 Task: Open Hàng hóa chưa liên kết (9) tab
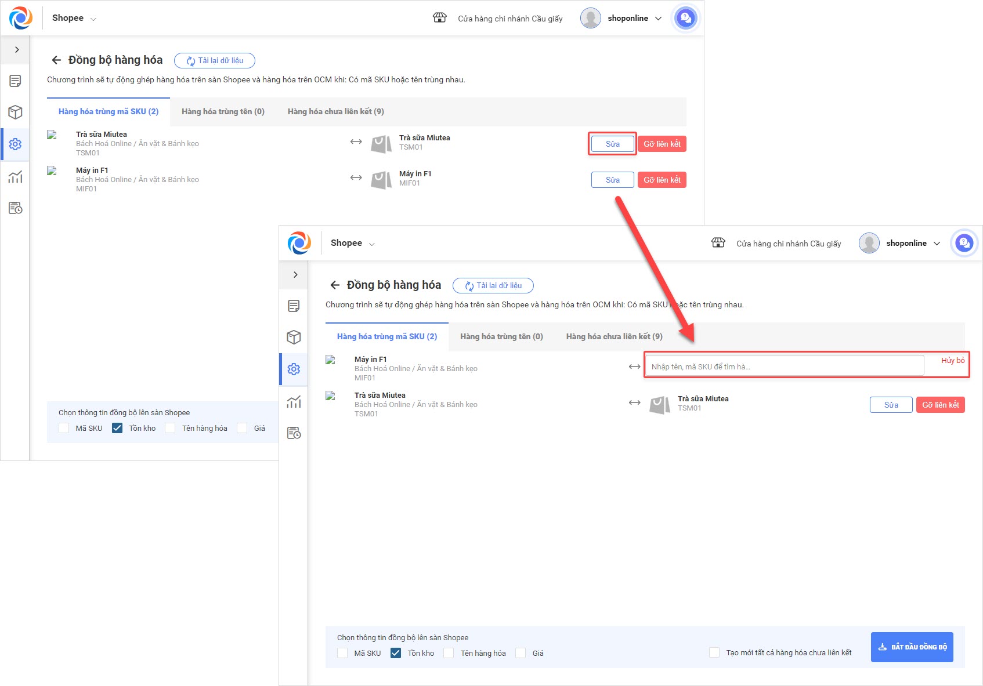pos(614,336)
